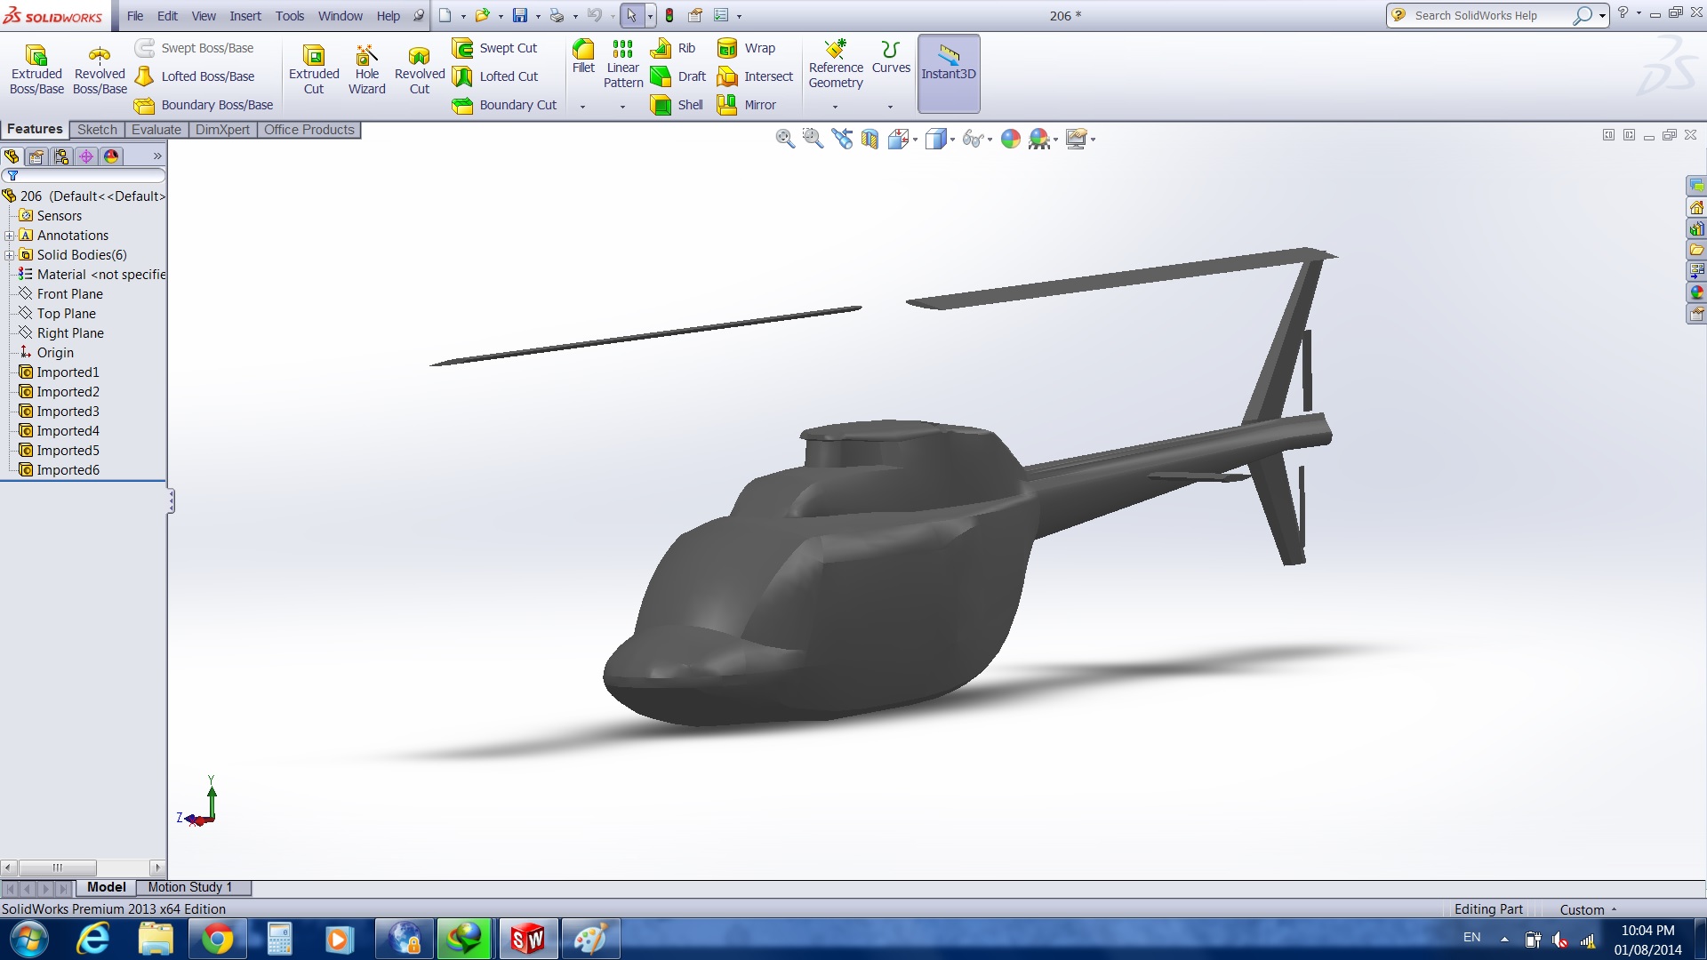1707x960 pixels.
Task: Switch to the Office Products tab
Action: 309,130
